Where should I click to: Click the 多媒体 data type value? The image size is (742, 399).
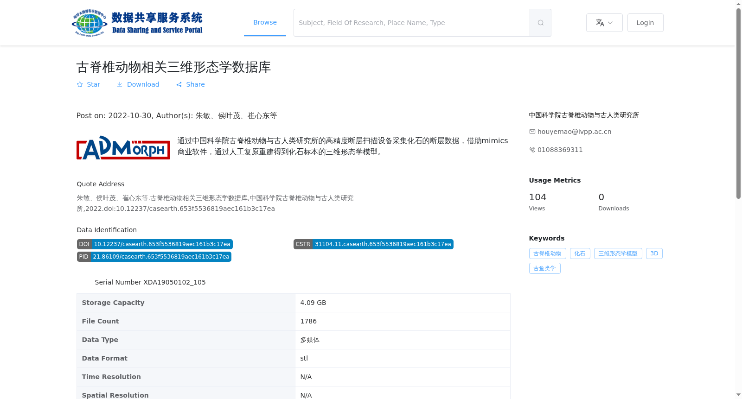pos(310,340)
